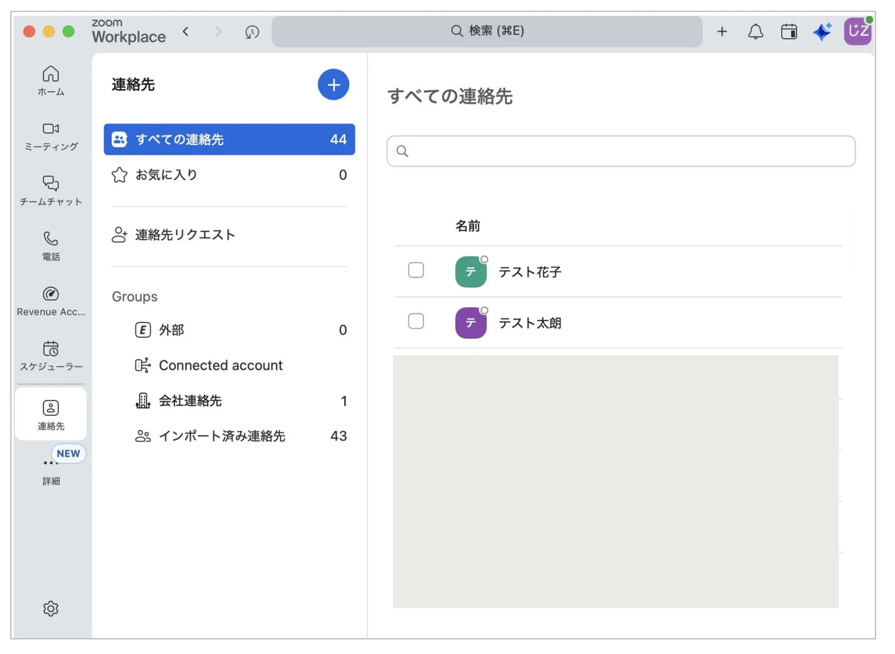The height and width of the screenshot is (654, 895).
Task: Open the history clock icon
Action: point(252,32)
